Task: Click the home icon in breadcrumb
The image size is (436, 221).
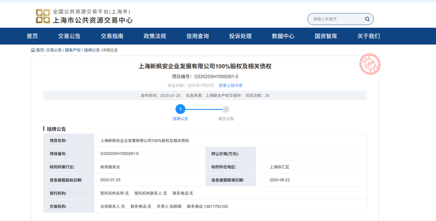Action: (x=33, y=50)
